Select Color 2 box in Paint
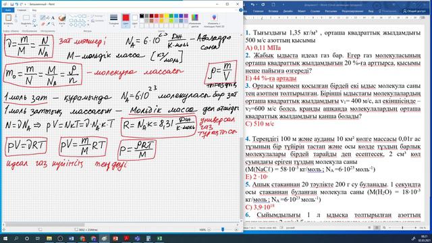432x243 pixels. (135, 21)
